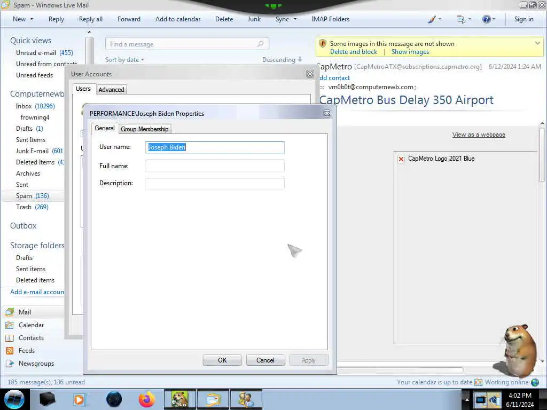The image size is (547, 410).
Task: Select the Trash folder
Action: pyautogui.click(x=32, y=207)
